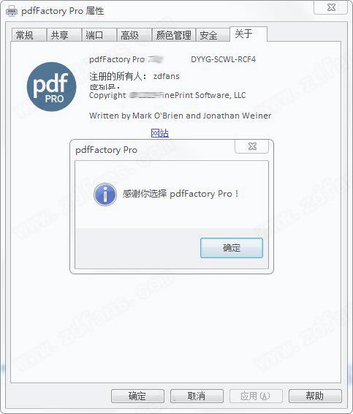Image resolution: width=353 pixels, height=414 pixels.
Task: Click the bottom 确定 button
Action: pyautogui.click(x=137, y=396)
